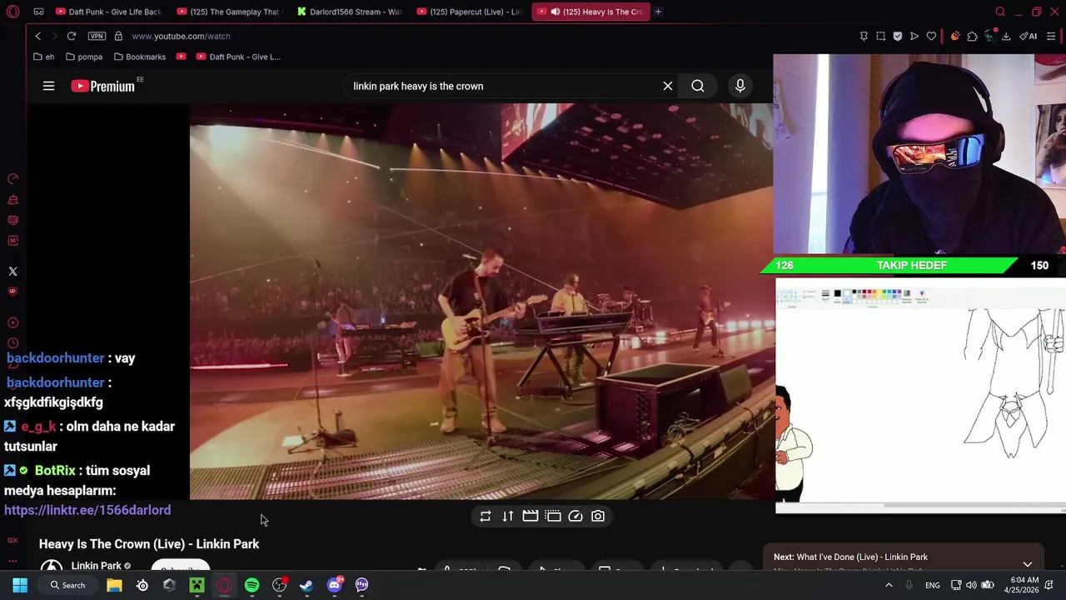Screen dimensions: 1066x600
Task: Reload the current page
Action: (72, 36)
